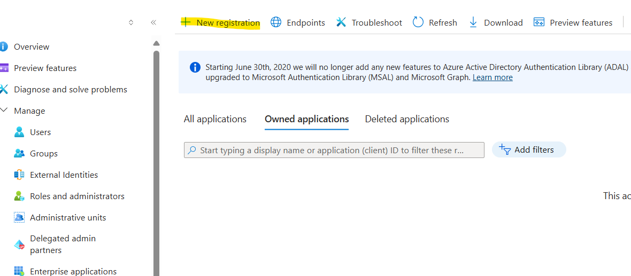
Task: Collapse the sidebar with double chevron
Action: point(153,22)
